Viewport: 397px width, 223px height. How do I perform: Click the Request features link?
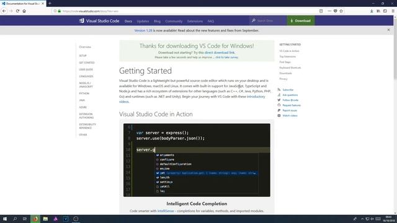click(x=292, y=105)
